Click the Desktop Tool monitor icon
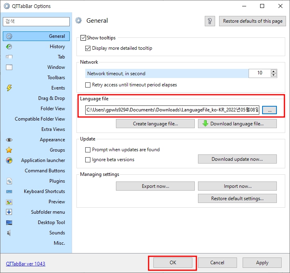This screenshot has height=273, width=290. tap(9, 222)
